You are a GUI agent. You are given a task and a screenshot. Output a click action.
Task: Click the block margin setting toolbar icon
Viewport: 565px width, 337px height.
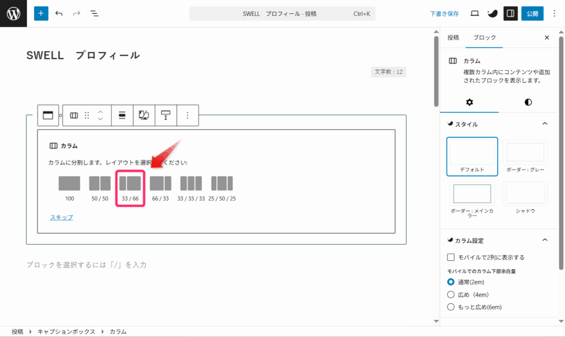(166, 115)
